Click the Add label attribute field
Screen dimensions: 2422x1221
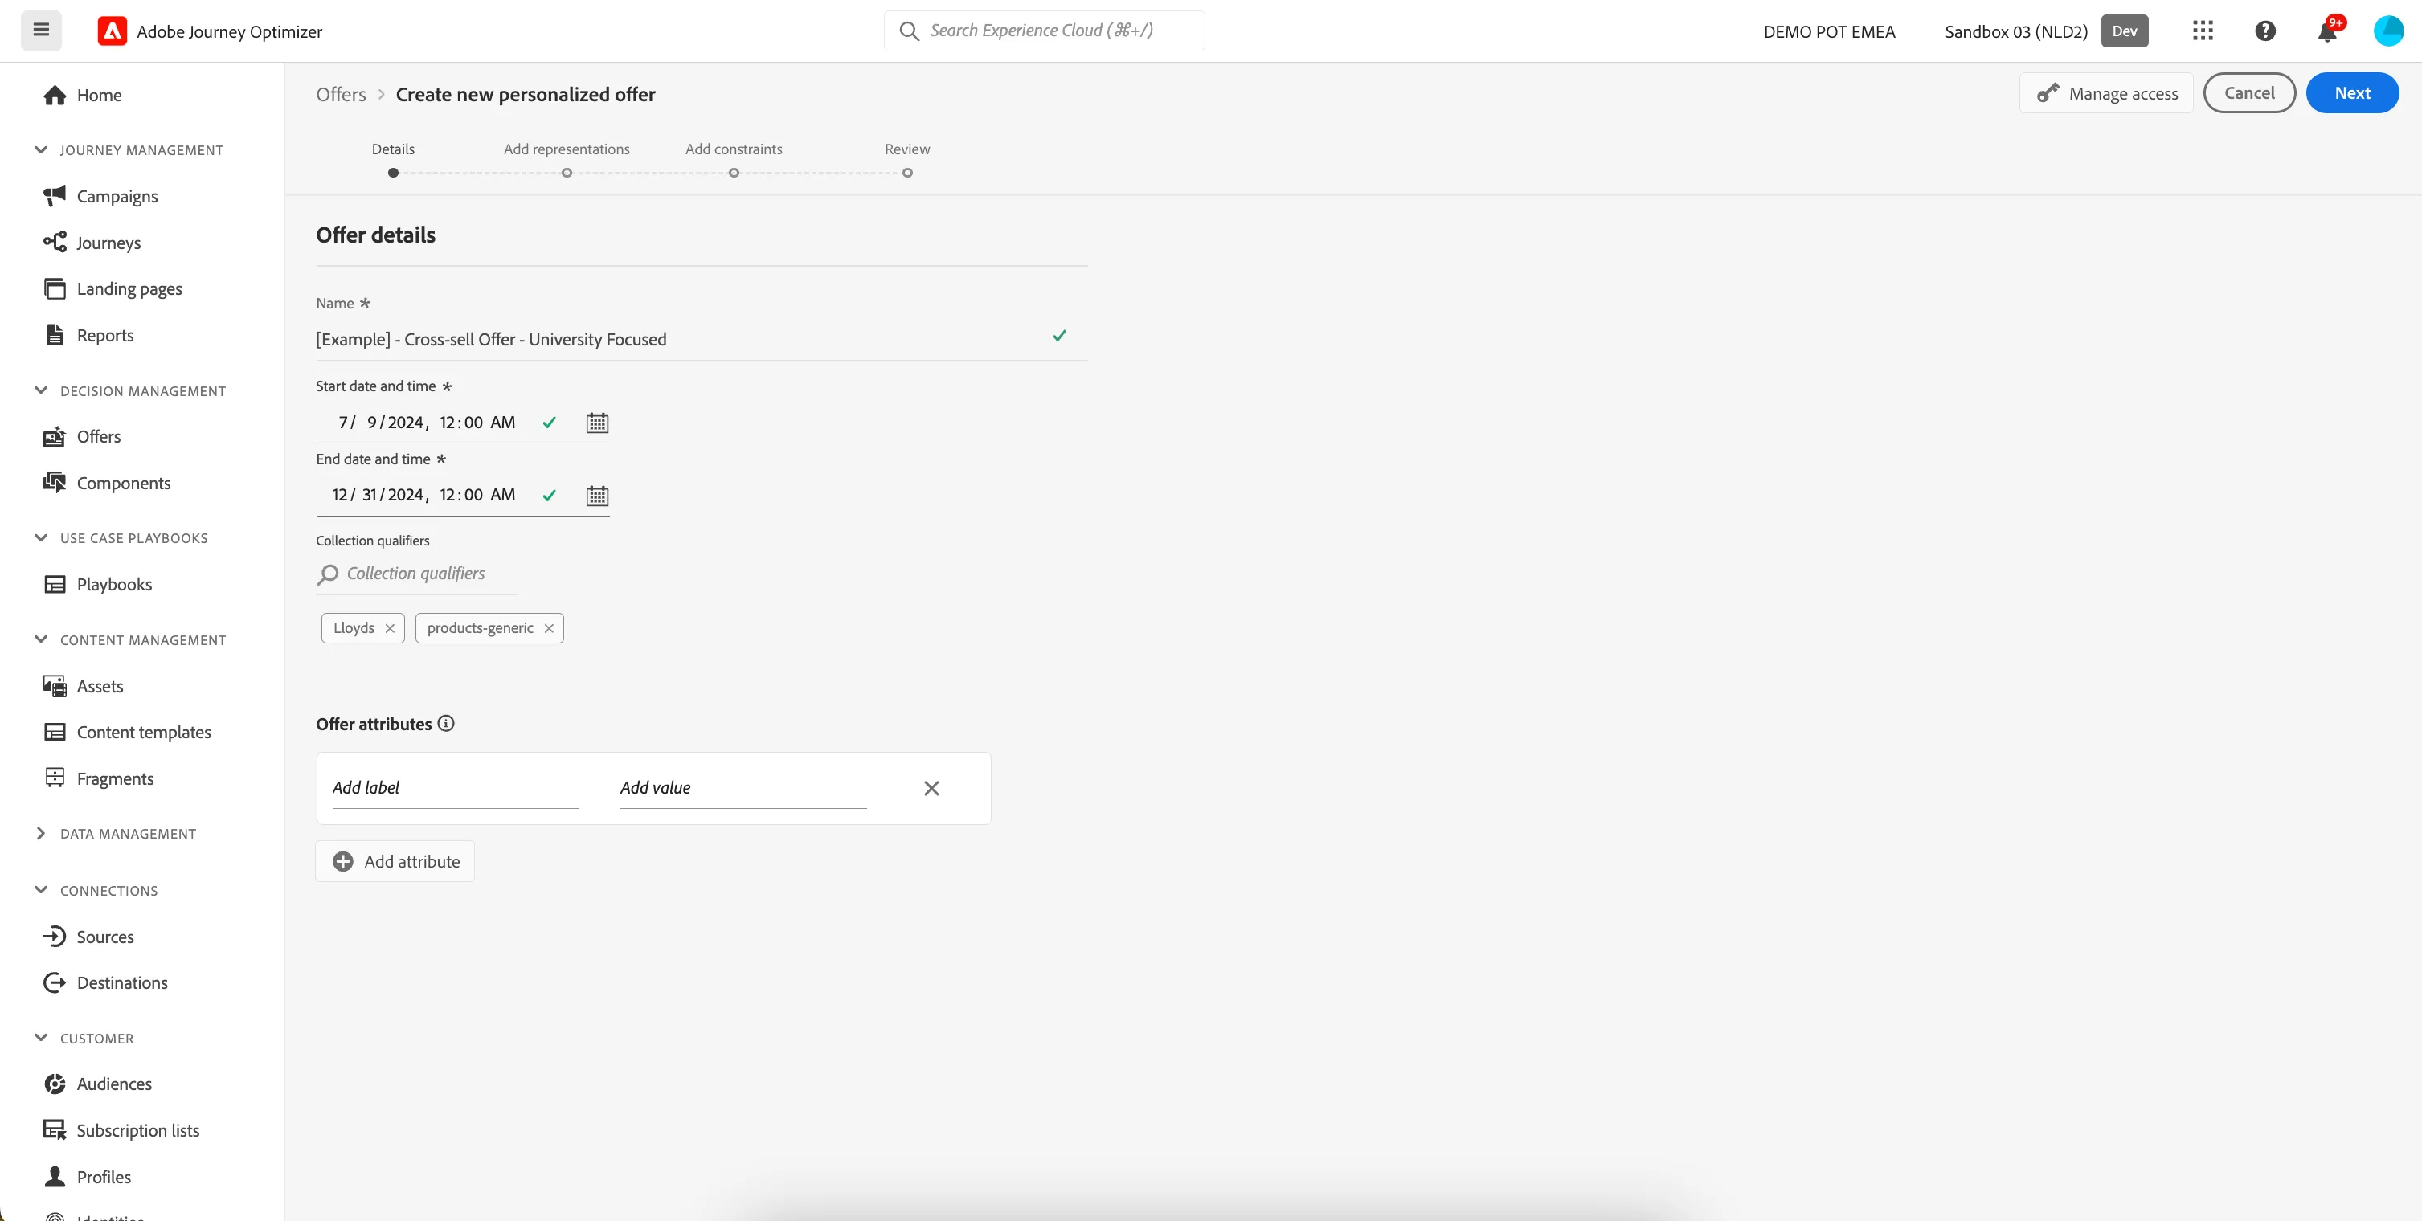coord(455,788)
